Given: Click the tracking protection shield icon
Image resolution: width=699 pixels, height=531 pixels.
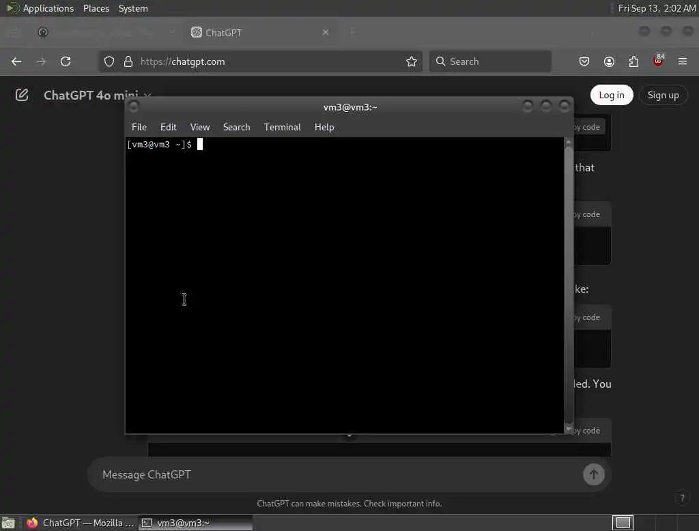Looking at the screenshot, I should click(109, 61).
